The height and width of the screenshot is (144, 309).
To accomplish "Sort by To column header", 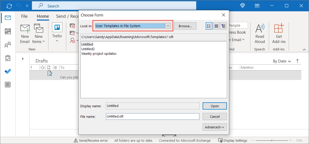I will [x=62, y=67].
